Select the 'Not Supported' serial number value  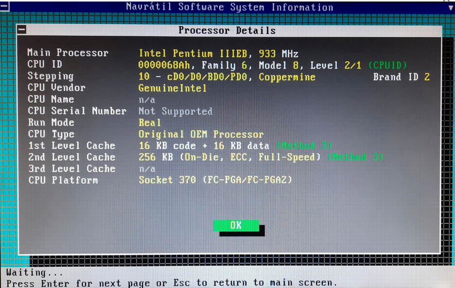coord(175,111)
